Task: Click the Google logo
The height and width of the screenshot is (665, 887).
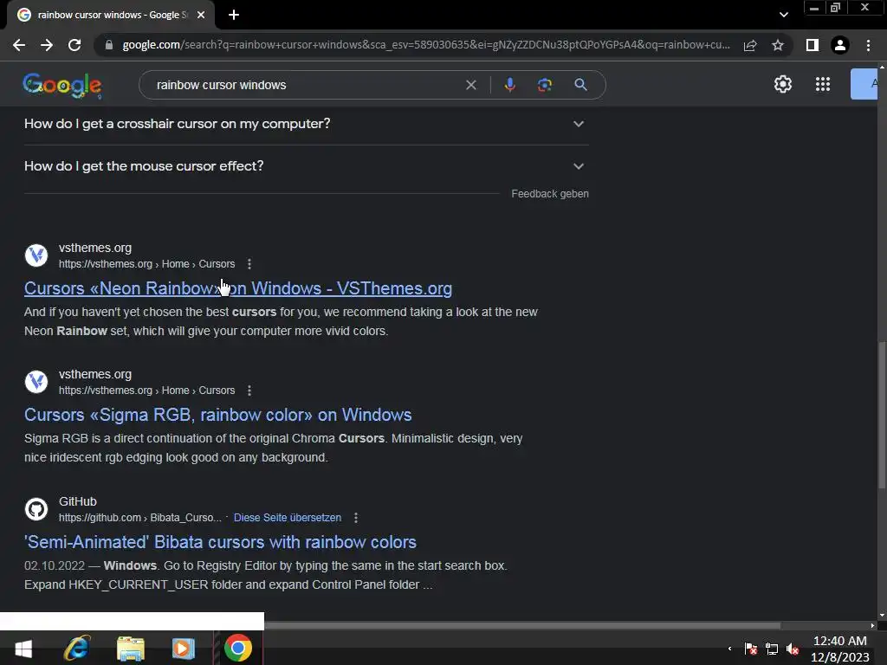Action: click(x=62, y=86)
